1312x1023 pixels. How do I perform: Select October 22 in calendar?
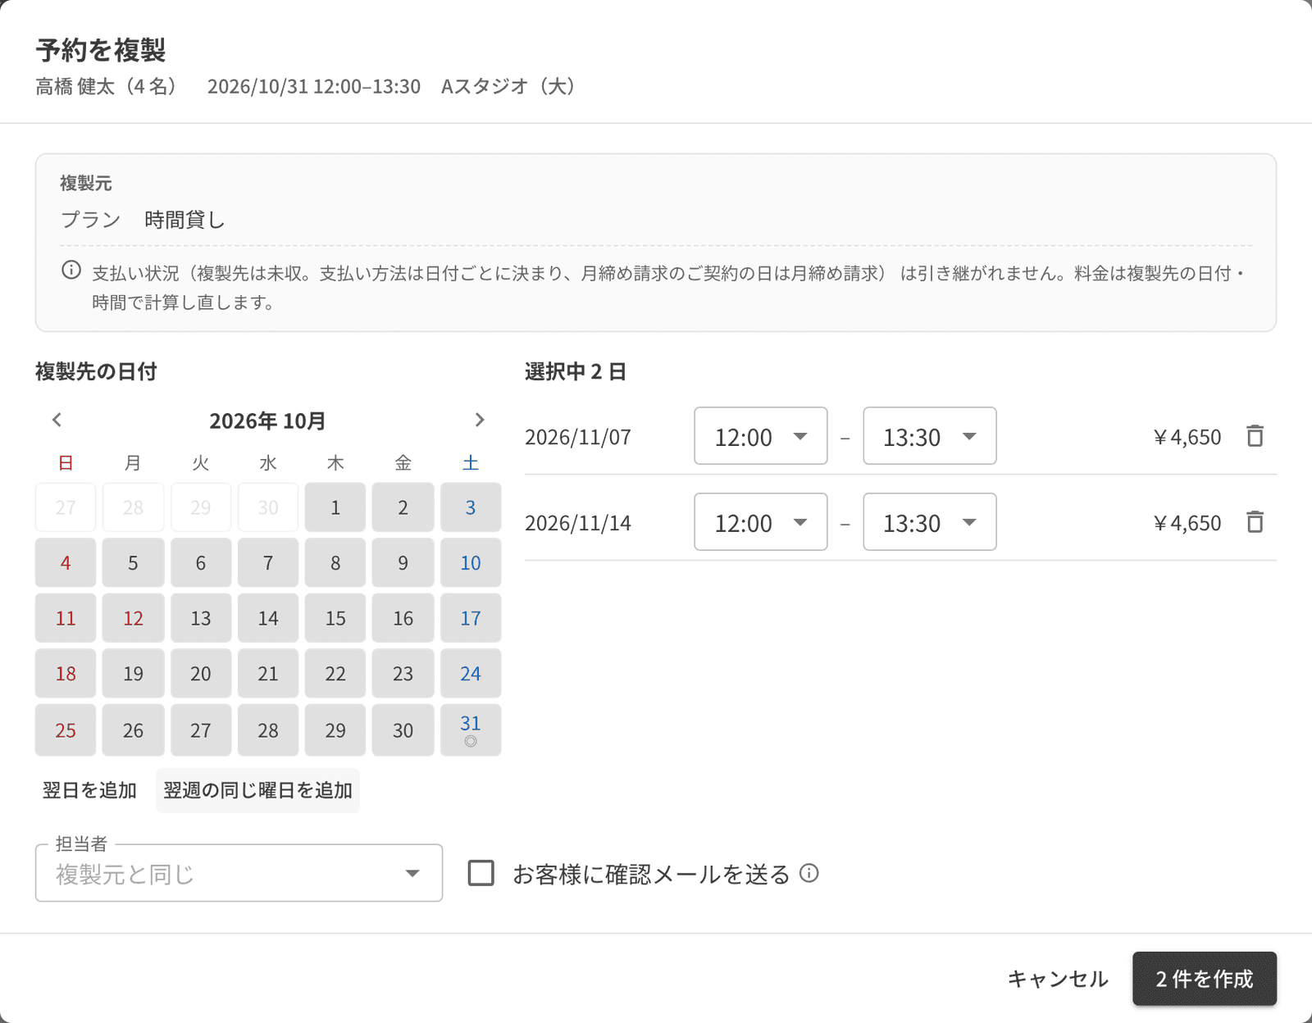335,674
